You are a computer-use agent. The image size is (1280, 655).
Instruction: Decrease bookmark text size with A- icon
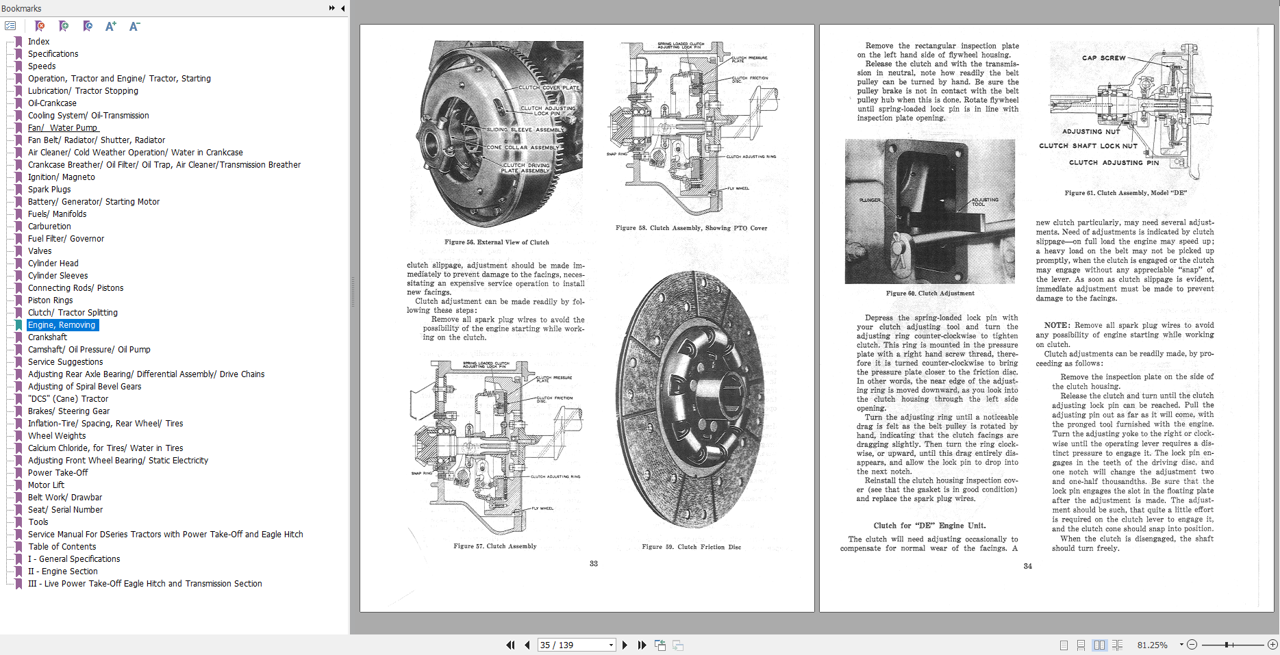coord(134,25)
